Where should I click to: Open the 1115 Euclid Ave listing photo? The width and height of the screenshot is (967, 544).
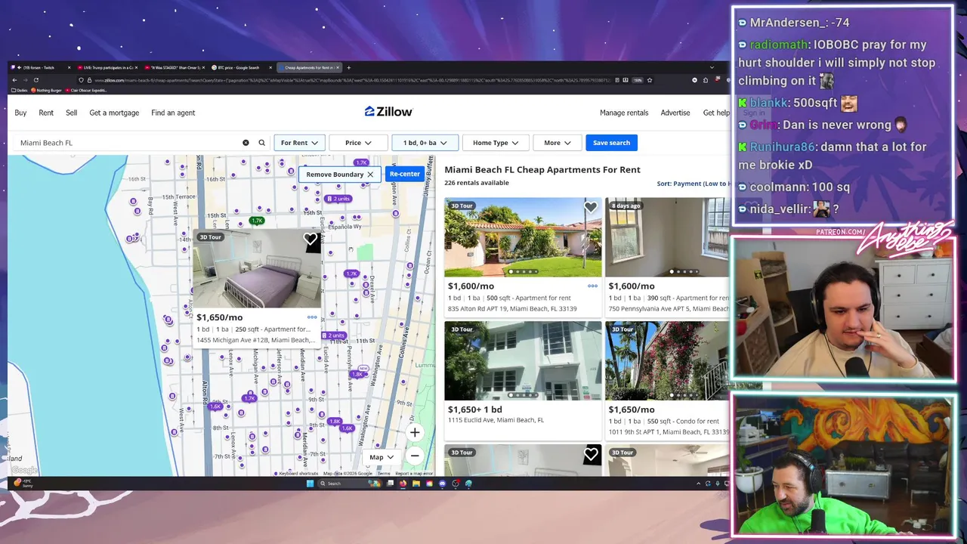523,360
